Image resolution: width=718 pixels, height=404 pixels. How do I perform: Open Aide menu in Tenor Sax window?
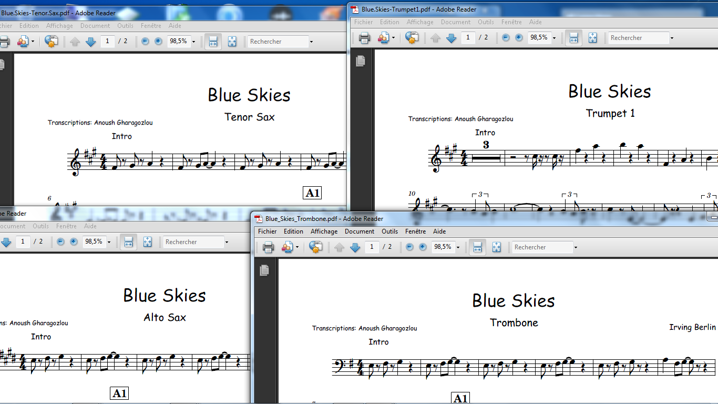175,26
